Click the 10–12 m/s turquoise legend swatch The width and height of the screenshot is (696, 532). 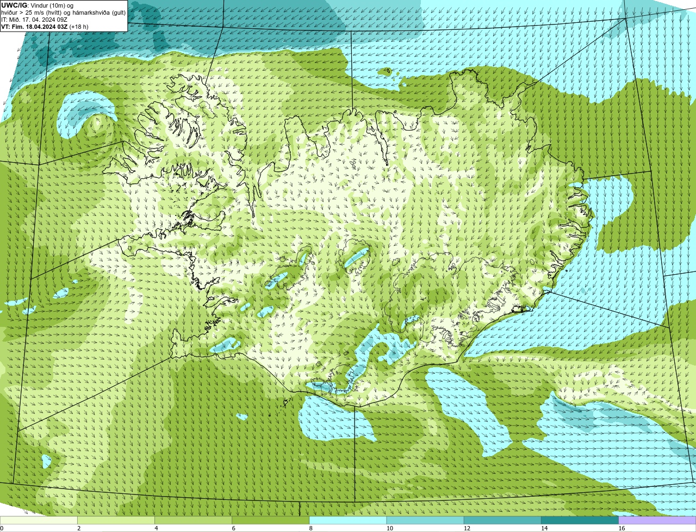425,520
